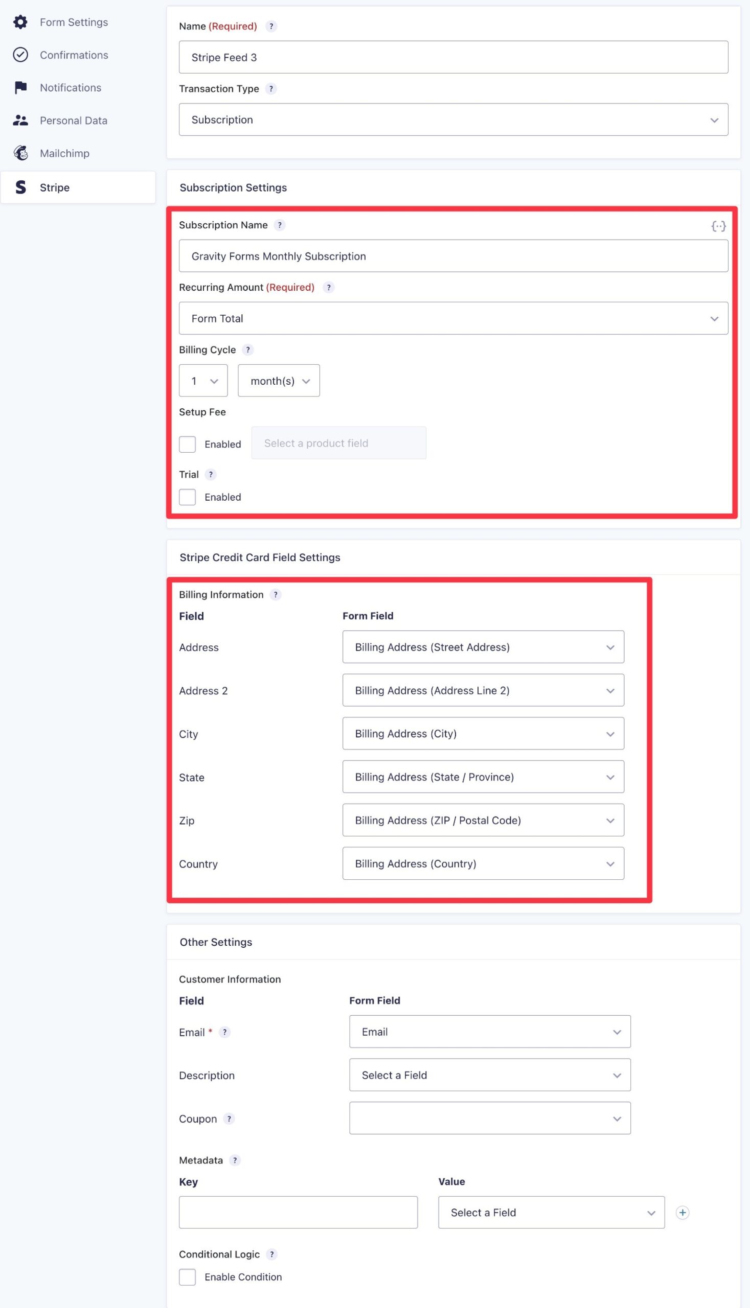
Task: Select the Notifications flag icon
Action: pos(20,87)
